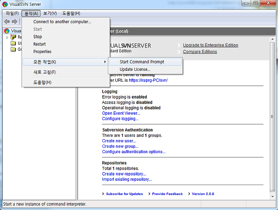
Task: Click the 'Subversion Authentication' heading
Action: pyautogui.click(x=127, y=130)
